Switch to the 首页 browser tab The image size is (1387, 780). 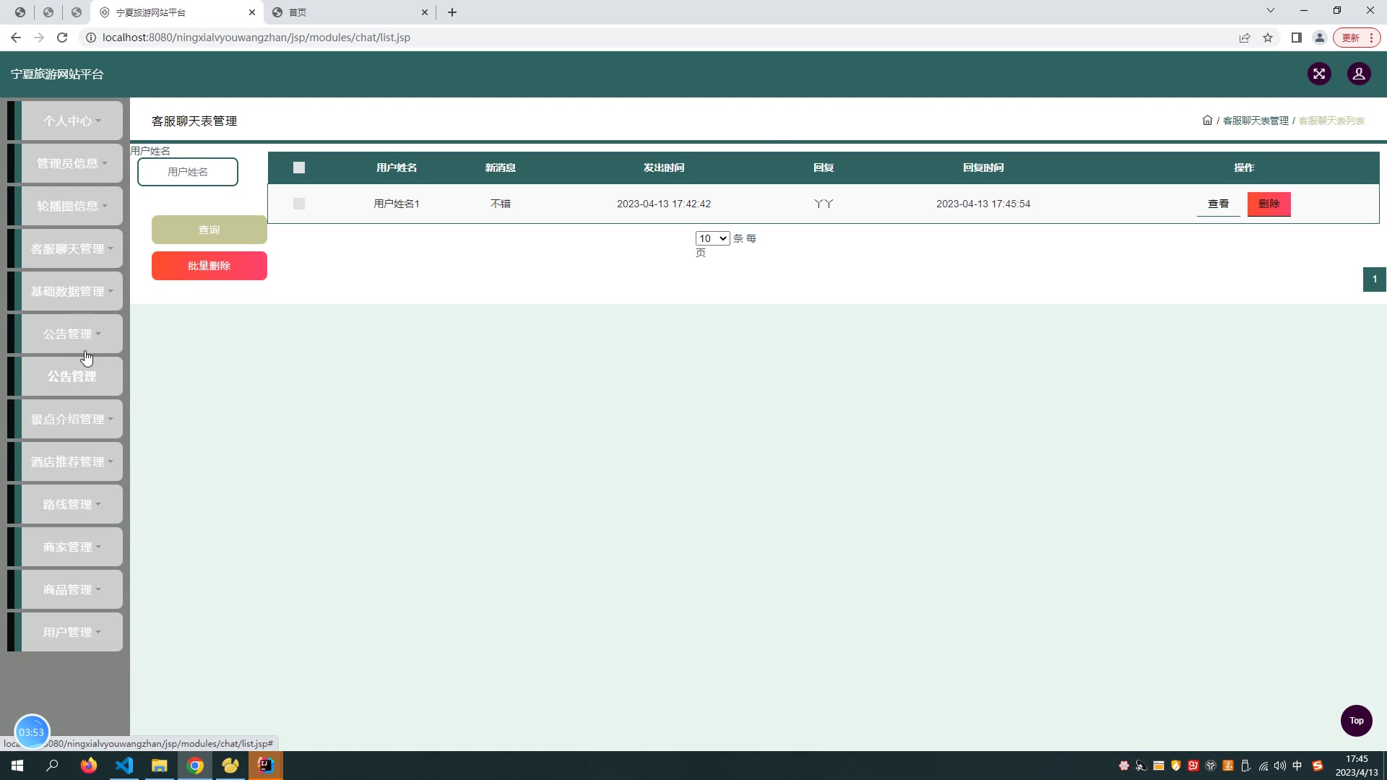tap(350, 12)
